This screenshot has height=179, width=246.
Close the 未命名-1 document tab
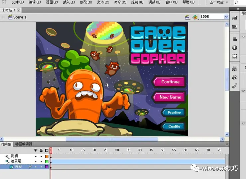(x=19, y=10)
